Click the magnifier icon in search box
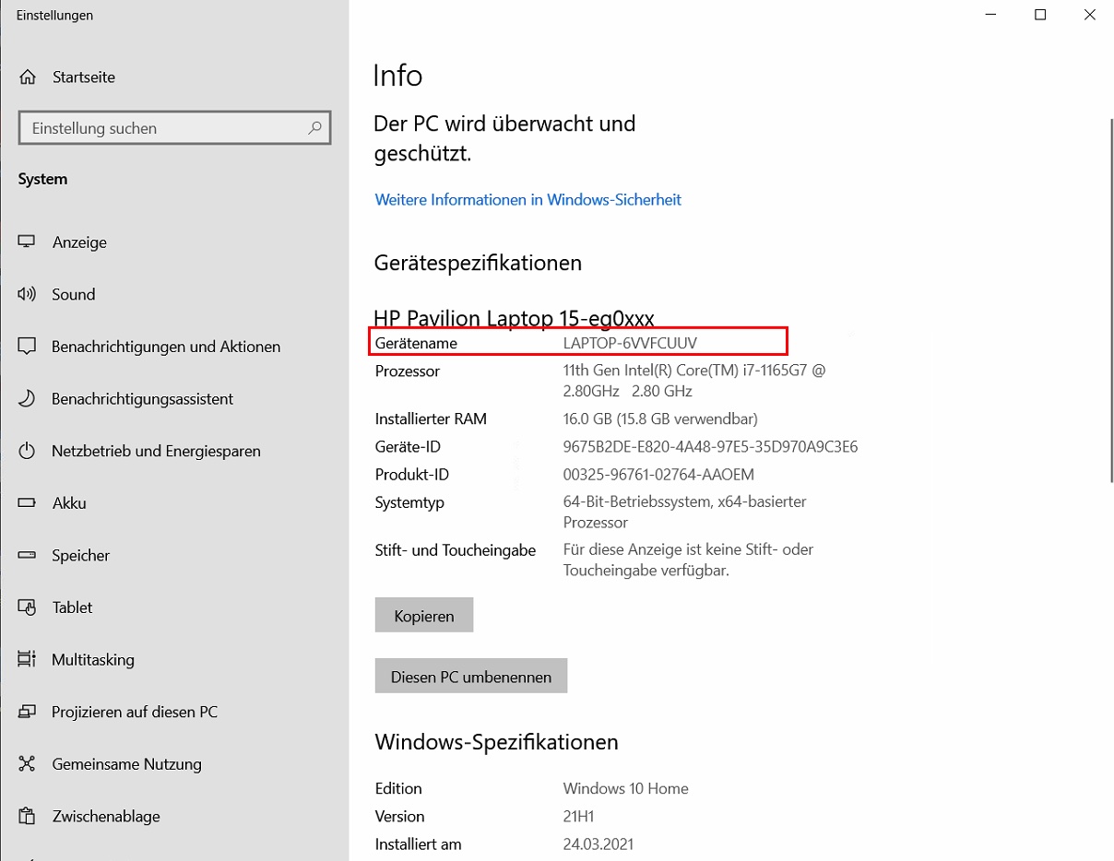 tap(314, 128)
